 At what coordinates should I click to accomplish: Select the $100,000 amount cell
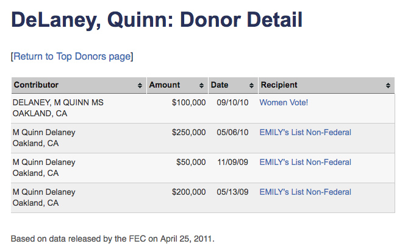(x=189, y=103)
